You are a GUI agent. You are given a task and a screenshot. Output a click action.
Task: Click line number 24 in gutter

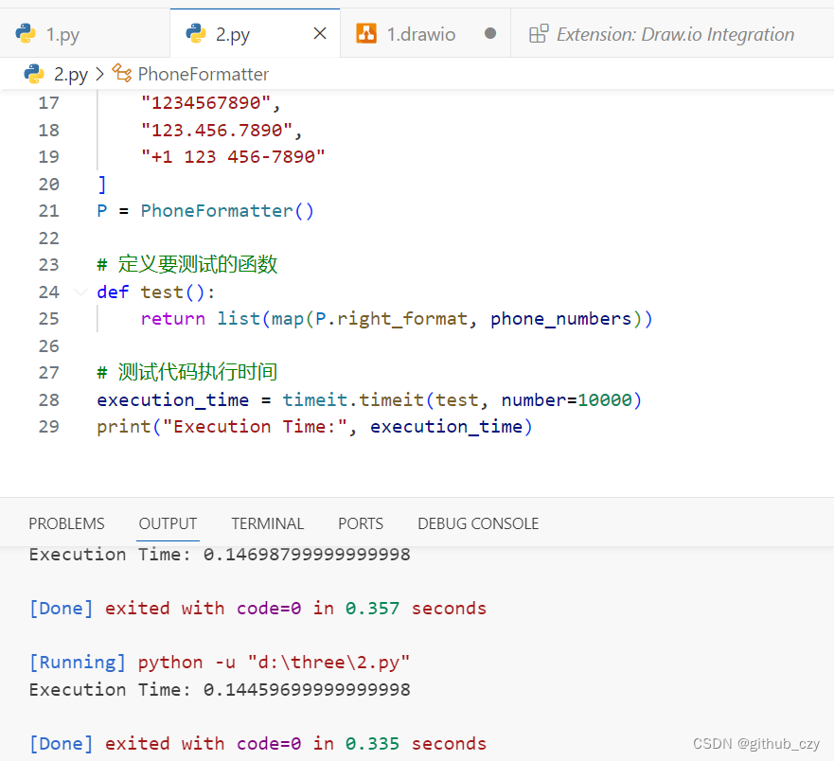[x=48, y=292]
